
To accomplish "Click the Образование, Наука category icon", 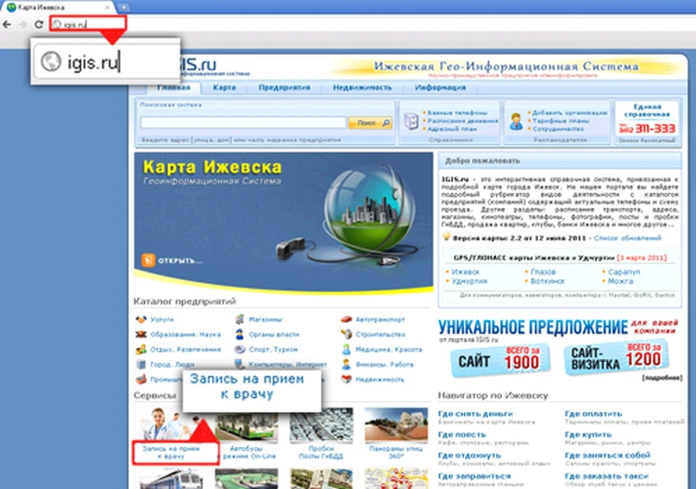I will [140, 335].
